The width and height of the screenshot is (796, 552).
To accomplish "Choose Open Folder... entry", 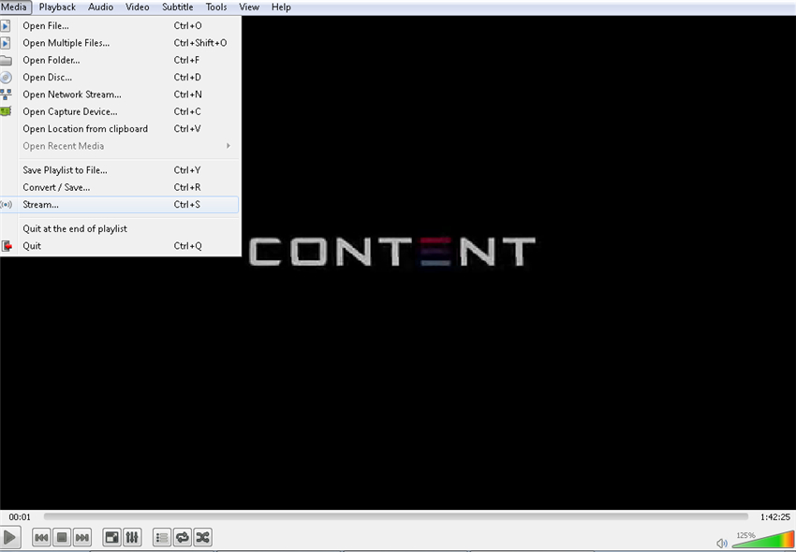I will tap(120, 60).
